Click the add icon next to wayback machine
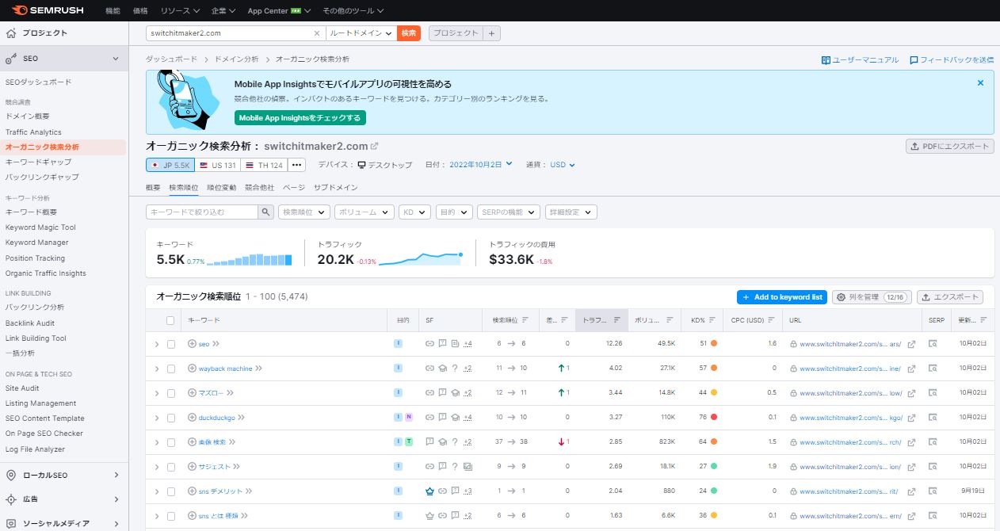This screenshot has height=531, width=1000. click(x=192, y=369)
